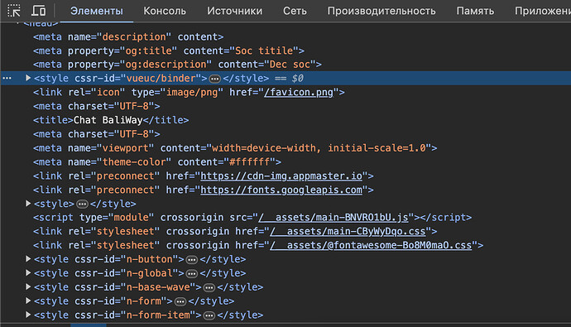Screen dimensions: 571x327
Task: Click the "Soc titile" attribute value
Action: tap(264, 50)
